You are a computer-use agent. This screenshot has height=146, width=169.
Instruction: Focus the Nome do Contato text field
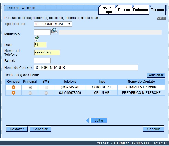(x=86, y=67)
